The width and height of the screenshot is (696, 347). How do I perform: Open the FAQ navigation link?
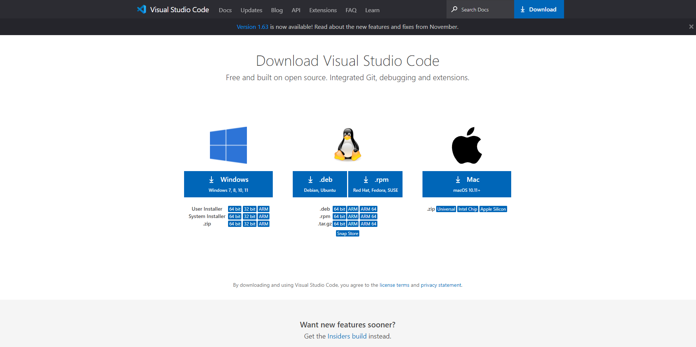point(351,10)
